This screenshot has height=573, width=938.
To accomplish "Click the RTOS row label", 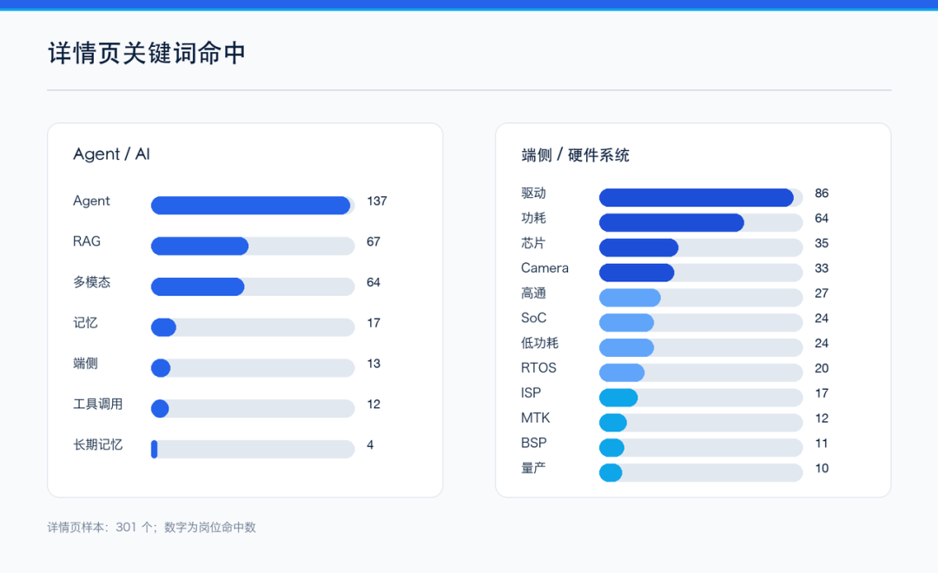I will pos(538,368).
